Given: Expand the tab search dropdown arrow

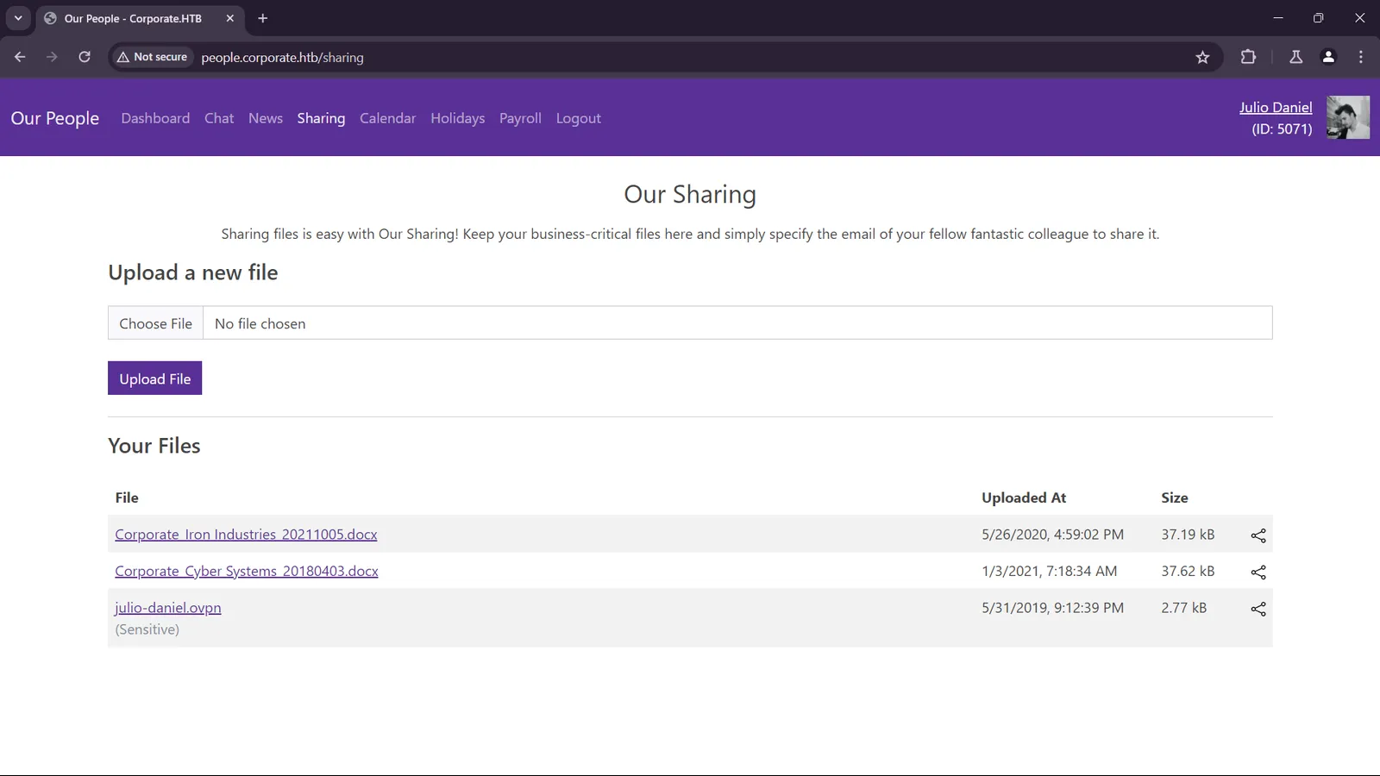Looking at the screenshot, I should pos(18,18).
